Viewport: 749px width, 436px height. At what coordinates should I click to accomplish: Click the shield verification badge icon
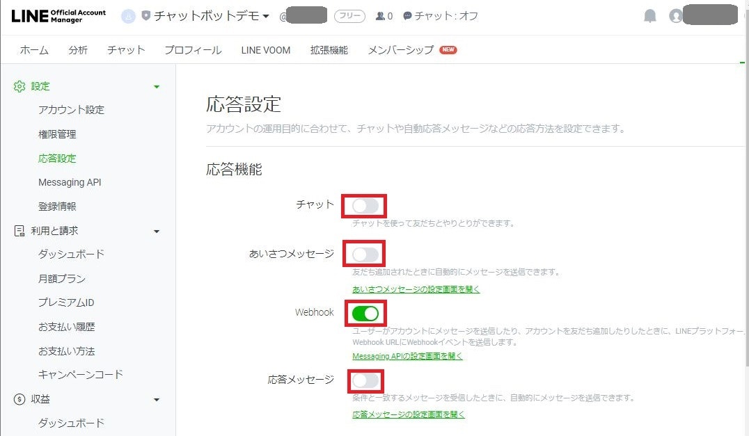point(145,16)
